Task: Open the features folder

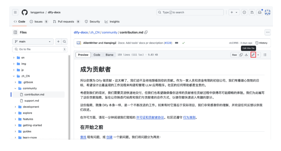Action: coord(28,119)
